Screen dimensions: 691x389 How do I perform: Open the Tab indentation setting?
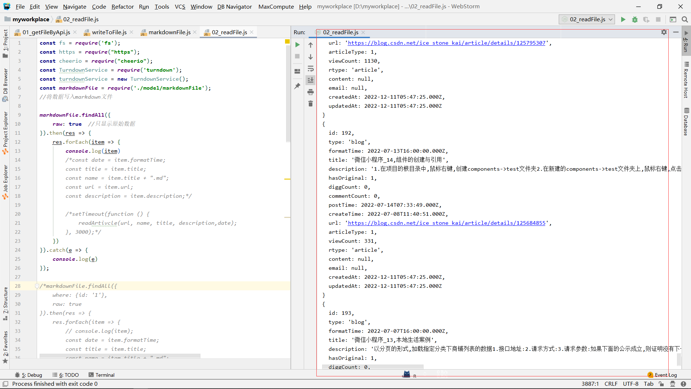(x=649, y=384)
